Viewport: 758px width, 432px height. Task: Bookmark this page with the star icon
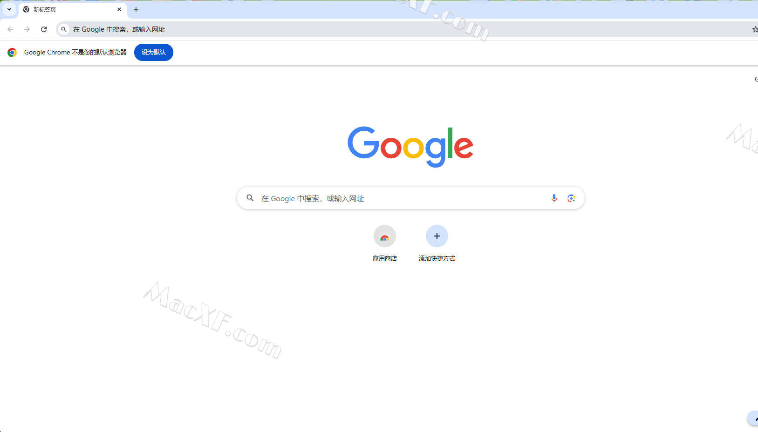pyautogui.click(x=755, y=29)
